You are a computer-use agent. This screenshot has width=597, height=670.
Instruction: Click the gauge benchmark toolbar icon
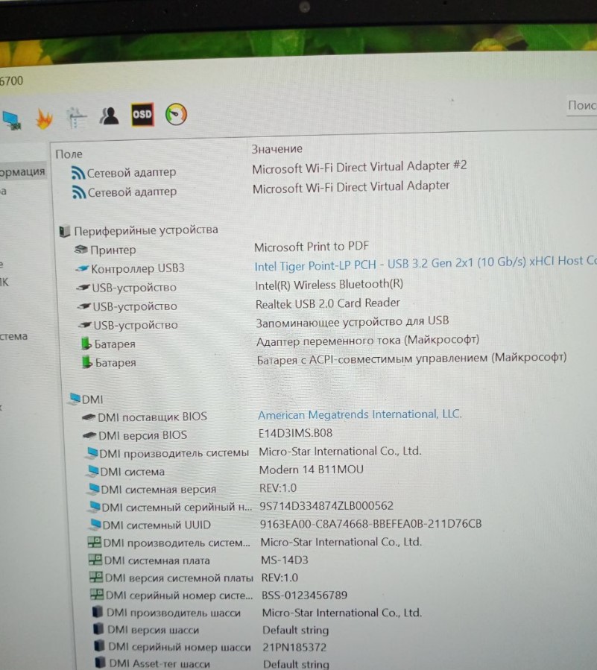click(176, 114)
